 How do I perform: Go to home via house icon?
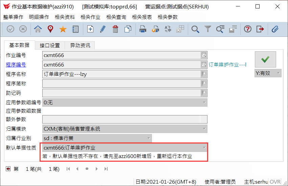pos(38,29)
